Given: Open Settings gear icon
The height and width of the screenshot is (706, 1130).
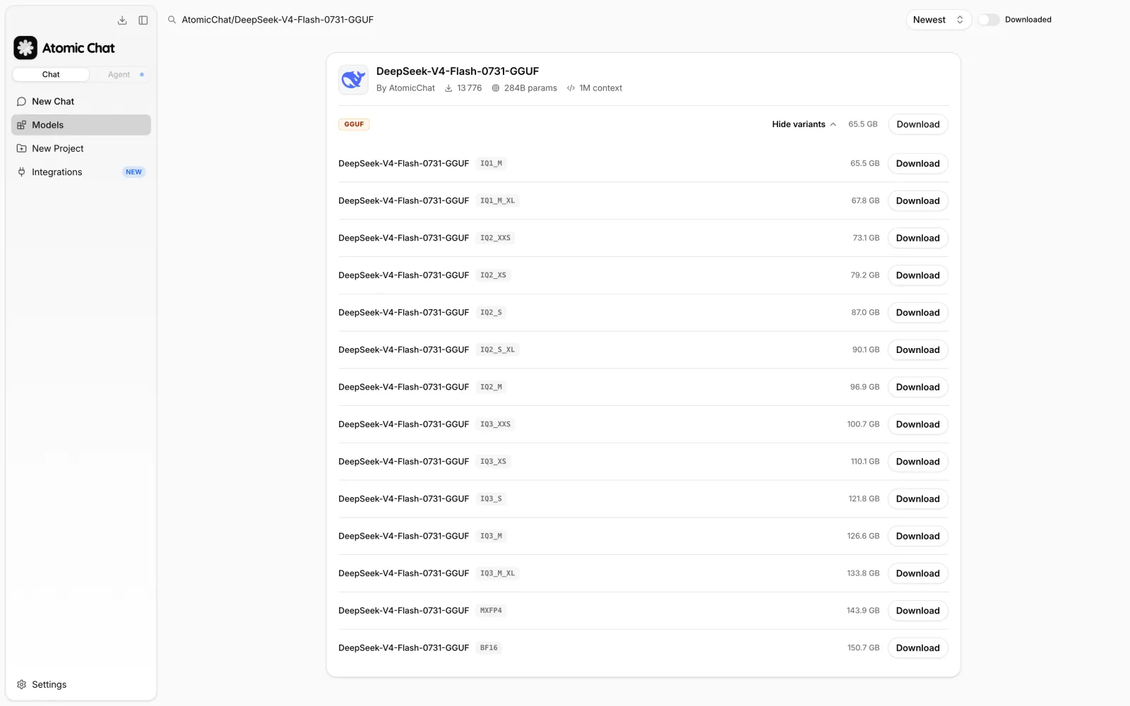Looking at the screenshot, I should (x=21, y=685).
